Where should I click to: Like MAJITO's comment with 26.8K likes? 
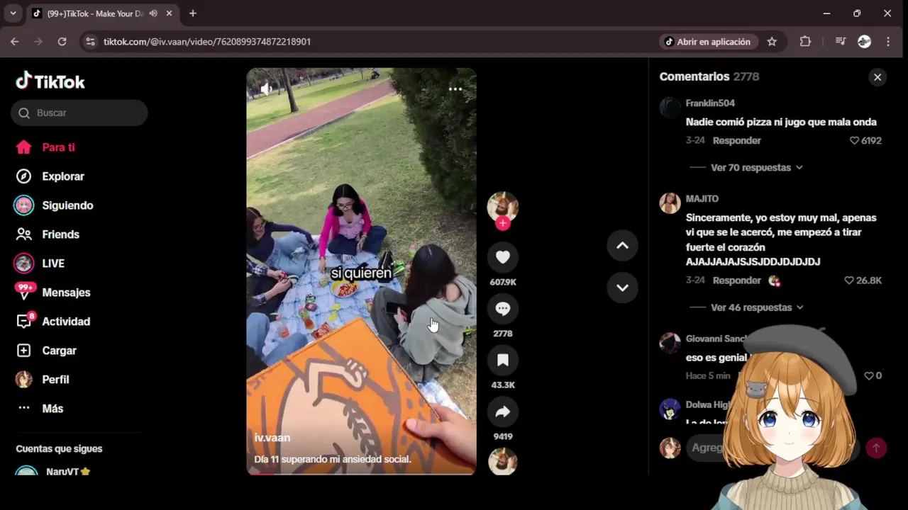click(x=849, y=280)
